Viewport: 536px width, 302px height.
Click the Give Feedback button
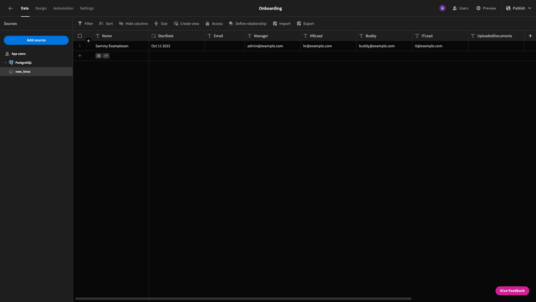point(512,291)
